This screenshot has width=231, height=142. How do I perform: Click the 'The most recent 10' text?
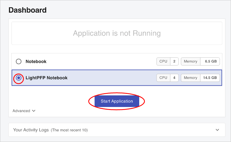[69, 130]
